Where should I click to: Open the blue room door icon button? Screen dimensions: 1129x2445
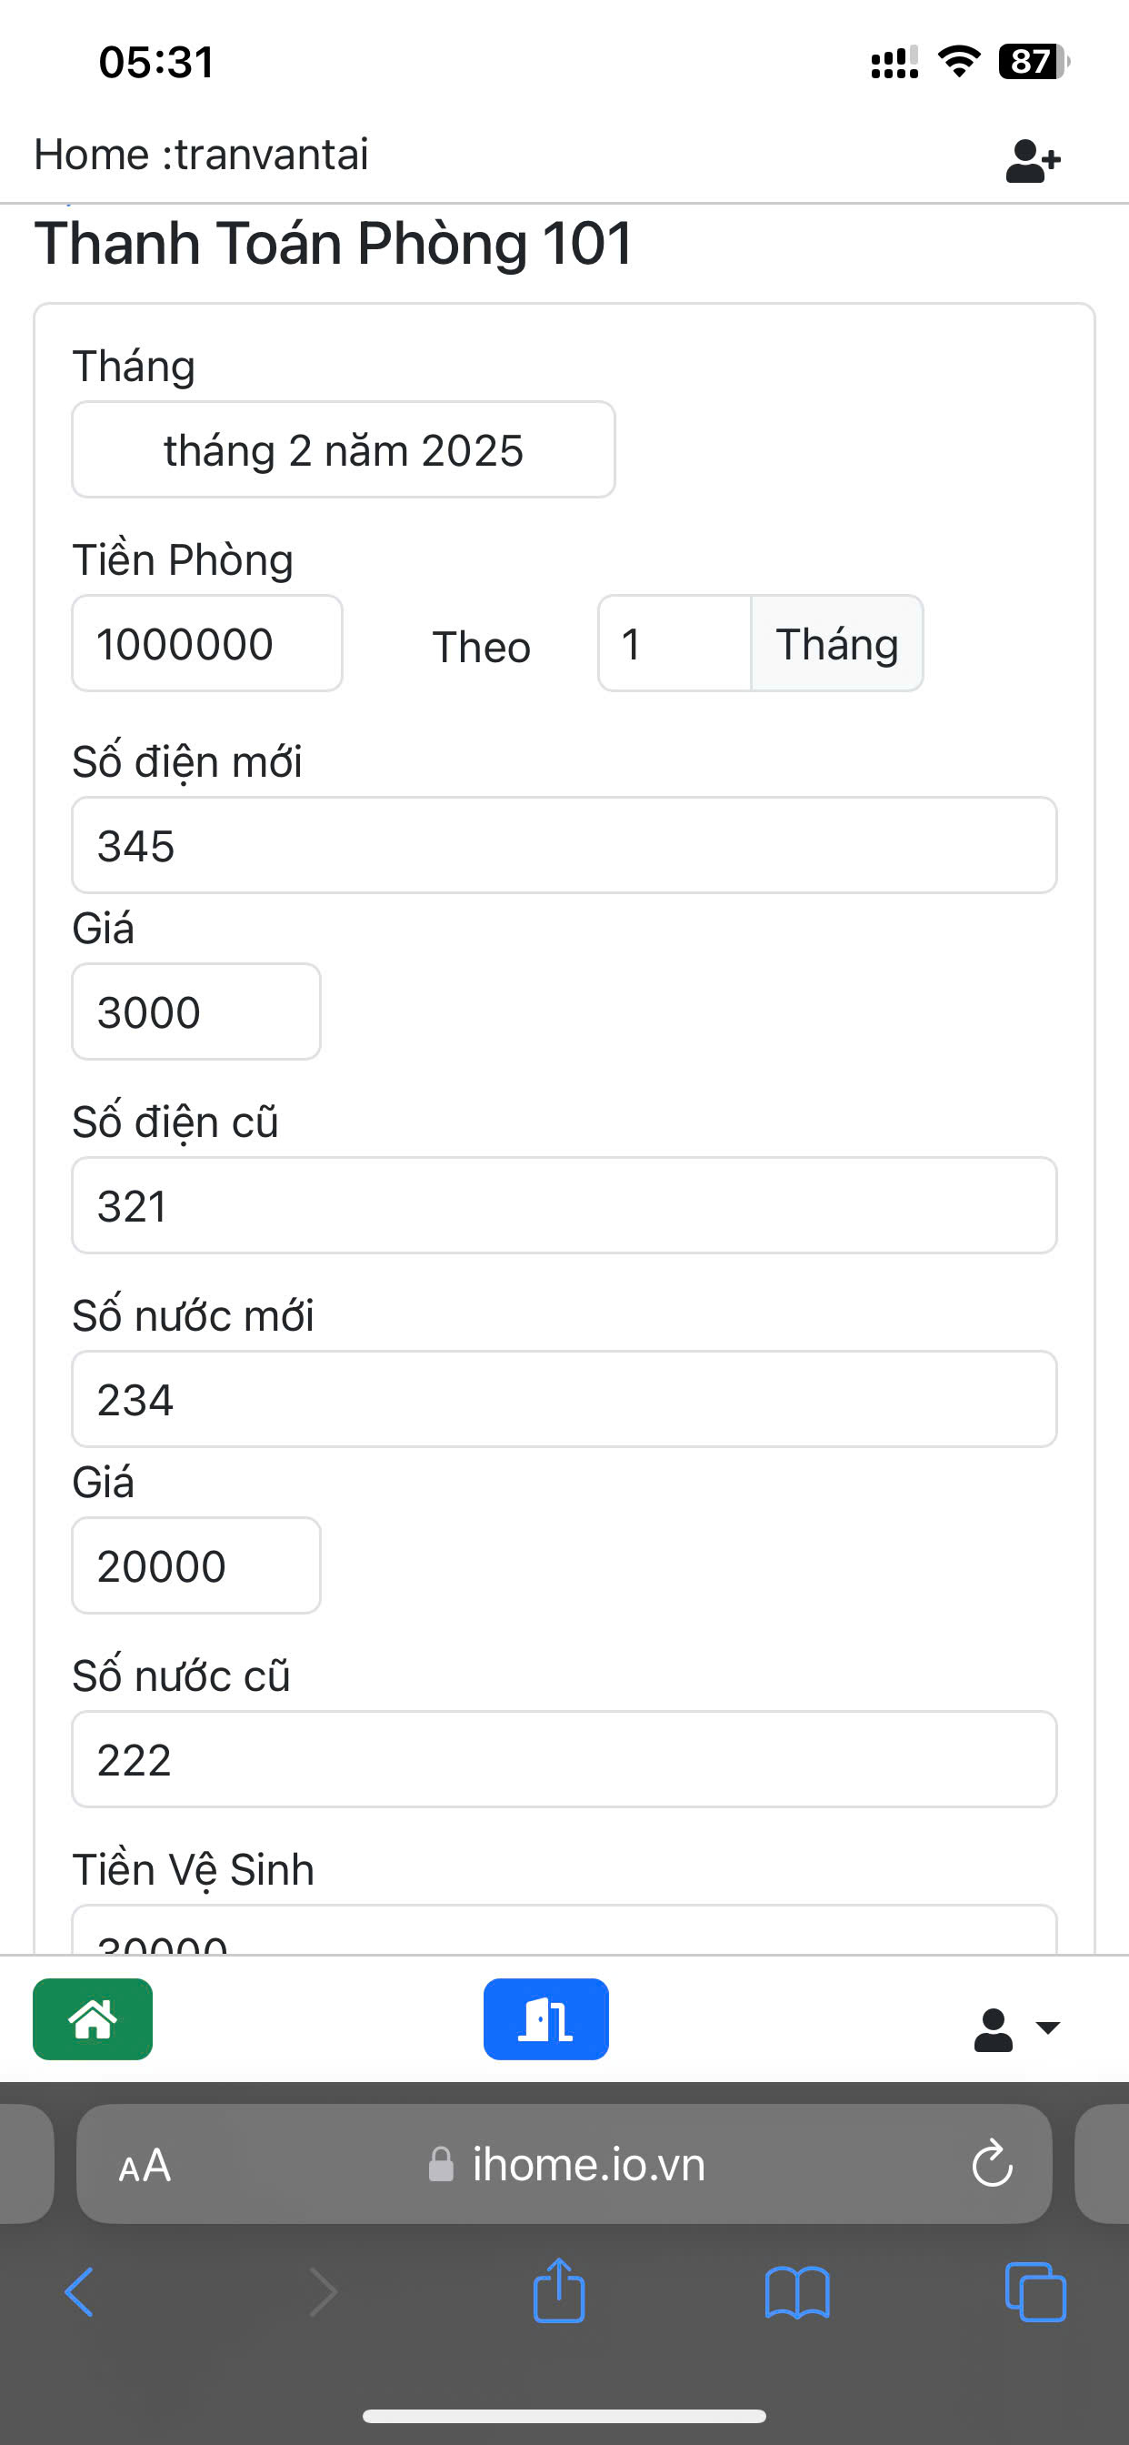545,2017
